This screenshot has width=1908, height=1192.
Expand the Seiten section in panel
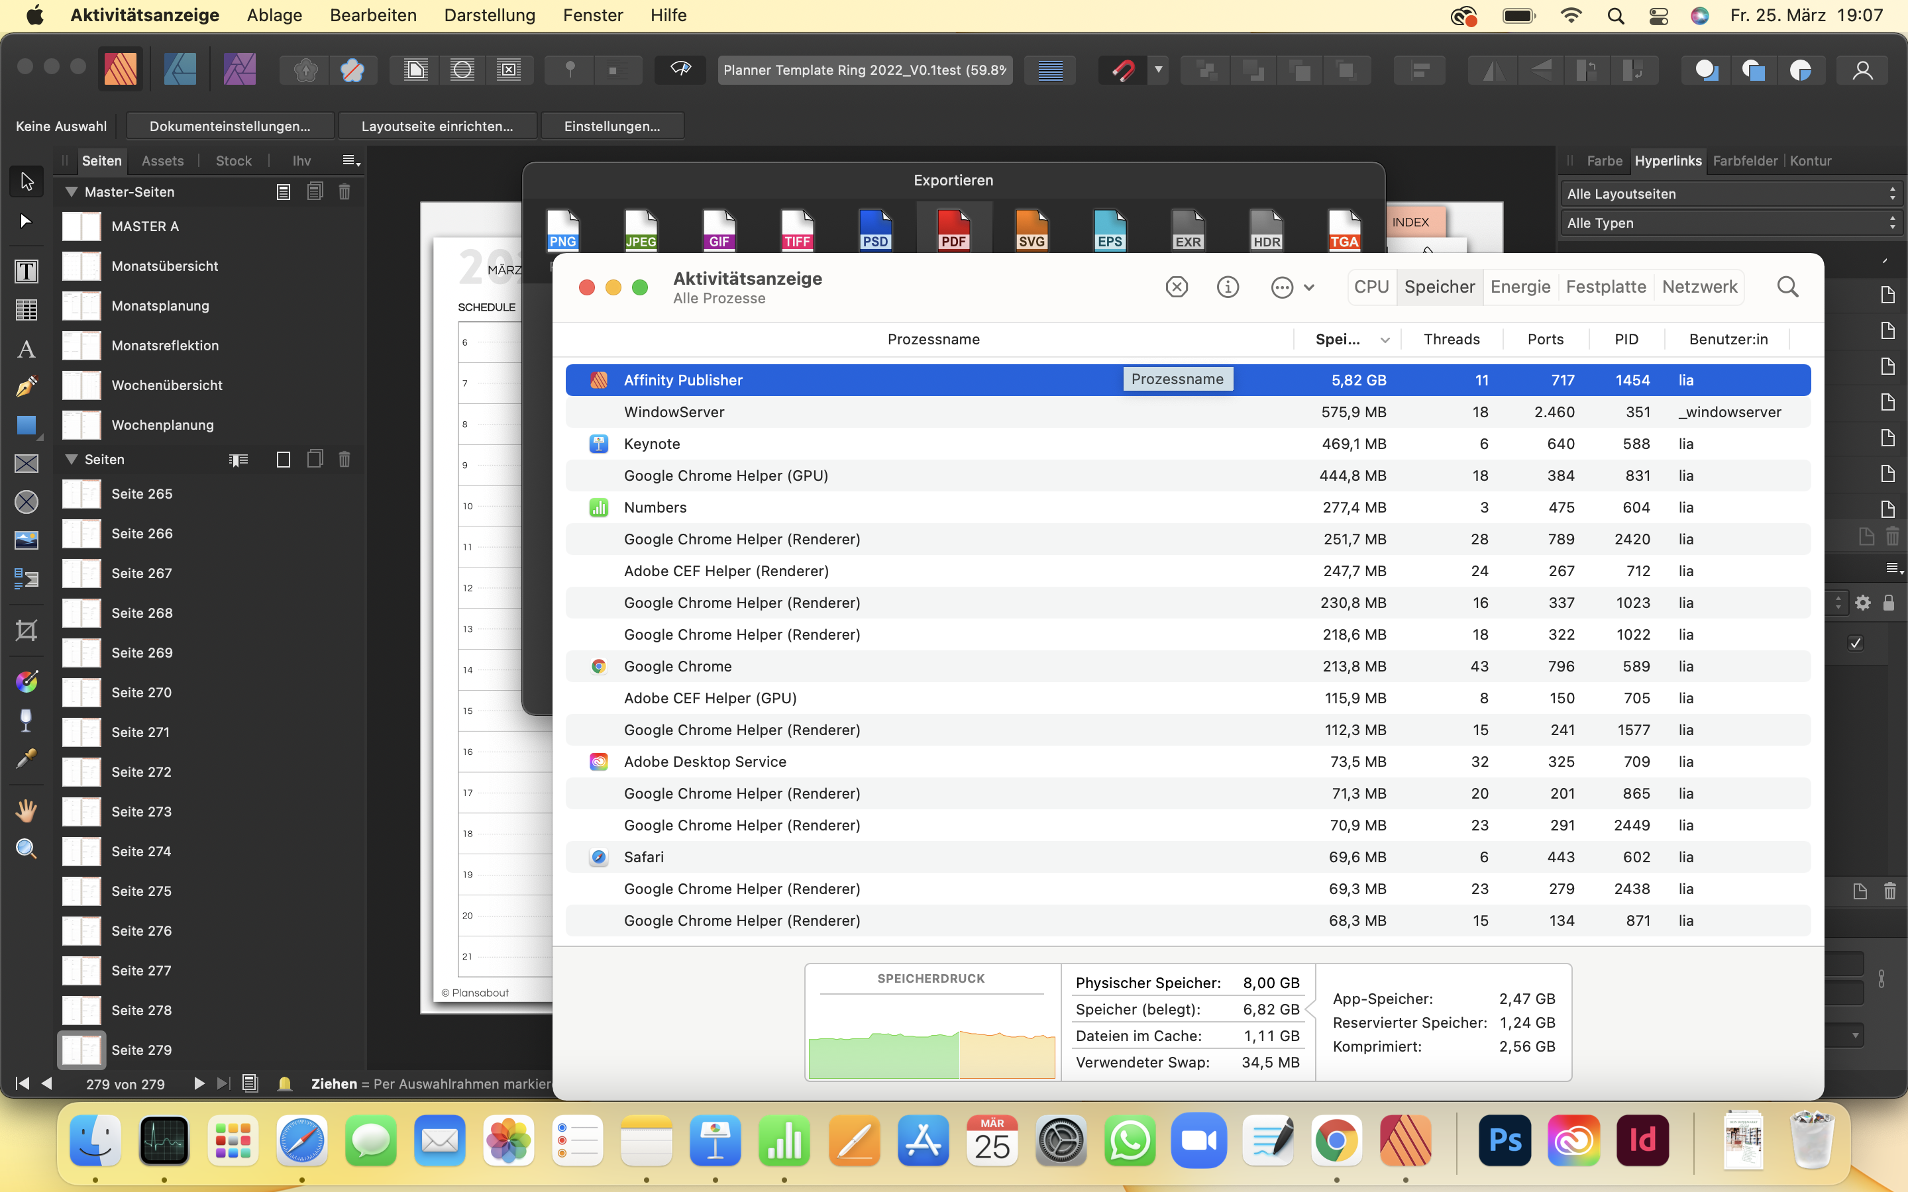pyautogui.click(x=70, y=459)
